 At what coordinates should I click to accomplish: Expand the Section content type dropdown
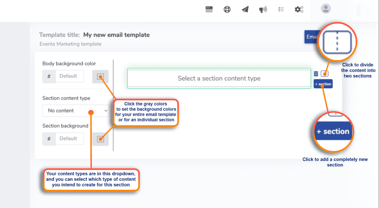point(76,110)
